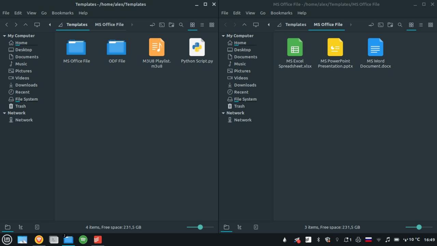The height and width of the screenshot is (246, 437).
Task: Collapse Network section in right sidebar
Action: click(x=223, y=113)
